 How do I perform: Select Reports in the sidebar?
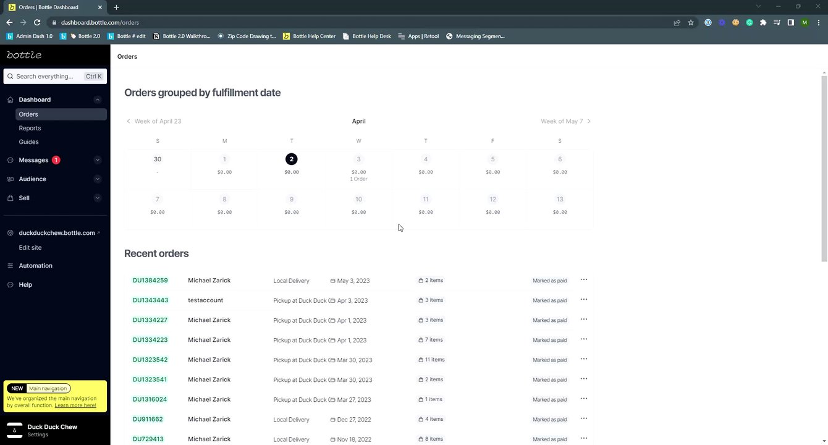[30, 128]
